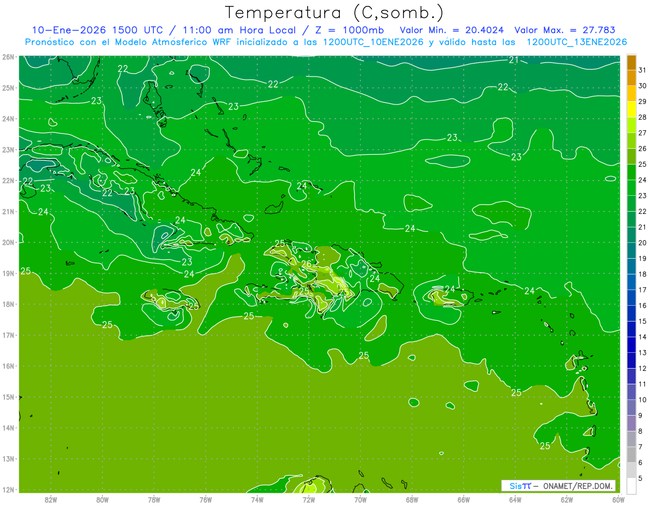This screenshot has height=507, width=657.
Task: Click the "68W" longitude axis label
Action: coord(412,499)
